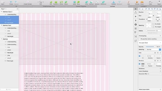Click the Cloud toolbar icon
The image size is (162, 91).
142,2
